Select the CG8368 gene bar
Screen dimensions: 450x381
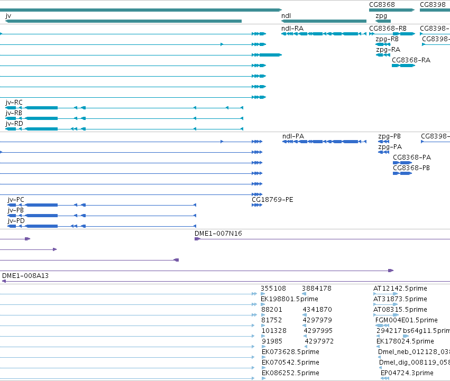coord(392,10)
